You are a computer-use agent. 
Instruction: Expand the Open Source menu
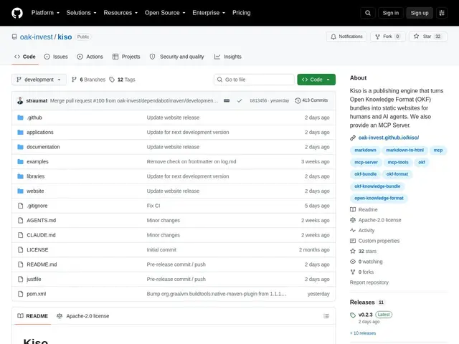(165, 13)
